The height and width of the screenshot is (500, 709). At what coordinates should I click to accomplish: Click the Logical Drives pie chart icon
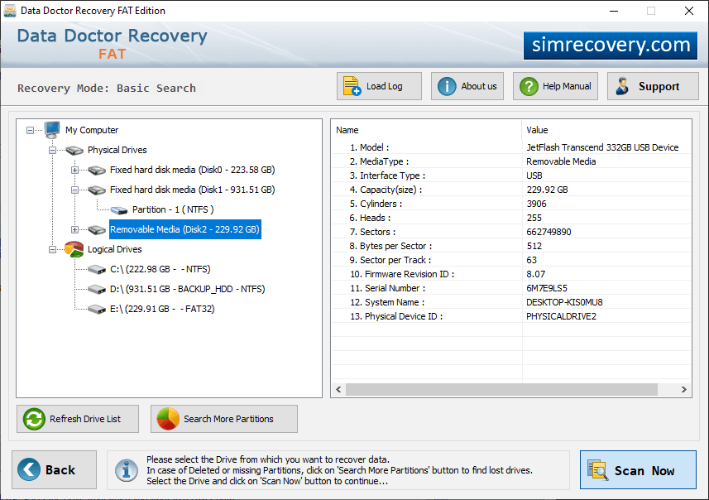click(74, 249)
